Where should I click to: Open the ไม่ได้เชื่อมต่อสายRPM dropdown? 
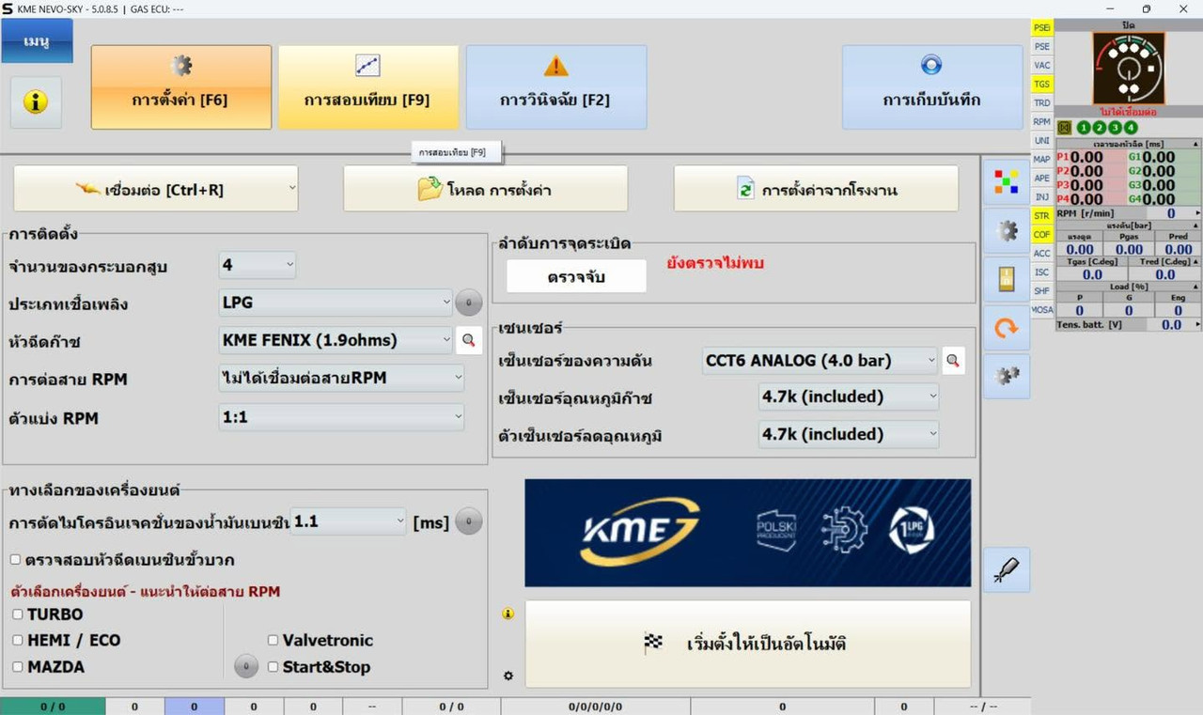point(342,379)
